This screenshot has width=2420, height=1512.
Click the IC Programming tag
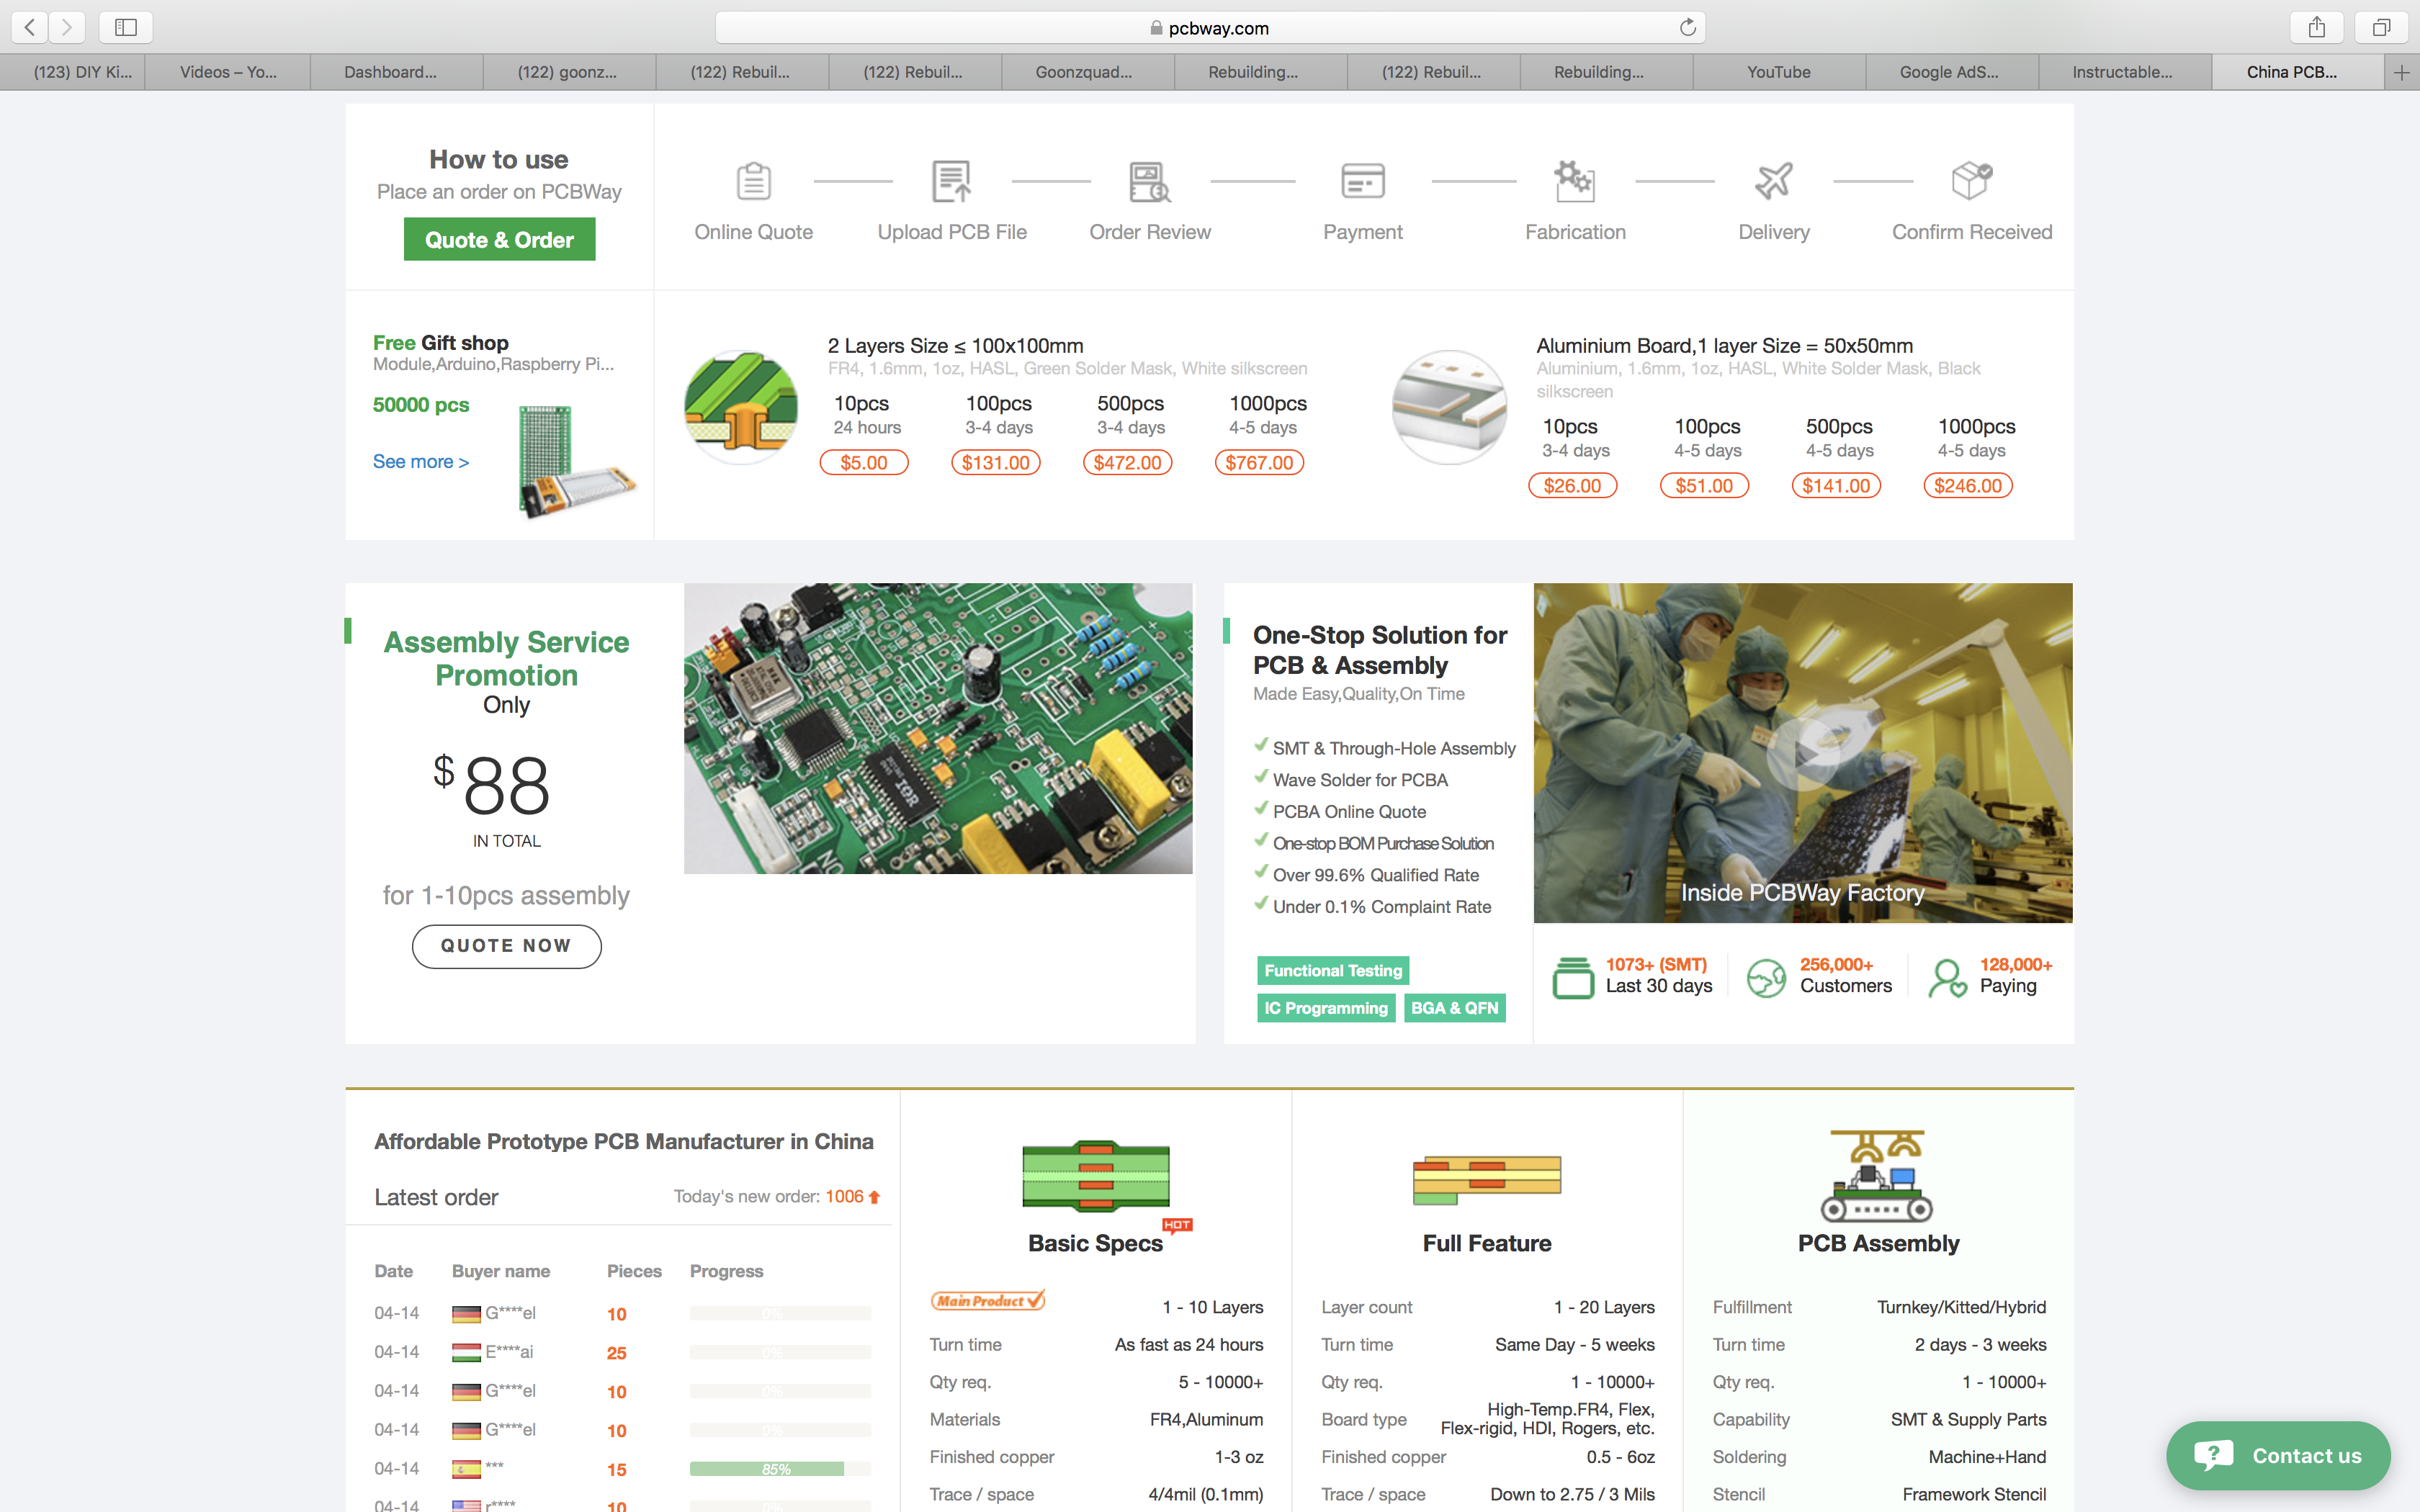tap(1326, 1008)
